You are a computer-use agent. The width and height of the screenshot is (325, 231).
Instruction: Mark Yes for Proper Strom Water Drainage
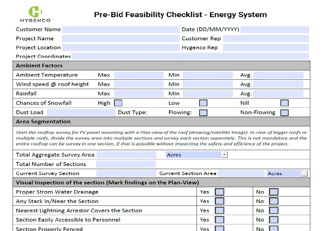(219, 192)
